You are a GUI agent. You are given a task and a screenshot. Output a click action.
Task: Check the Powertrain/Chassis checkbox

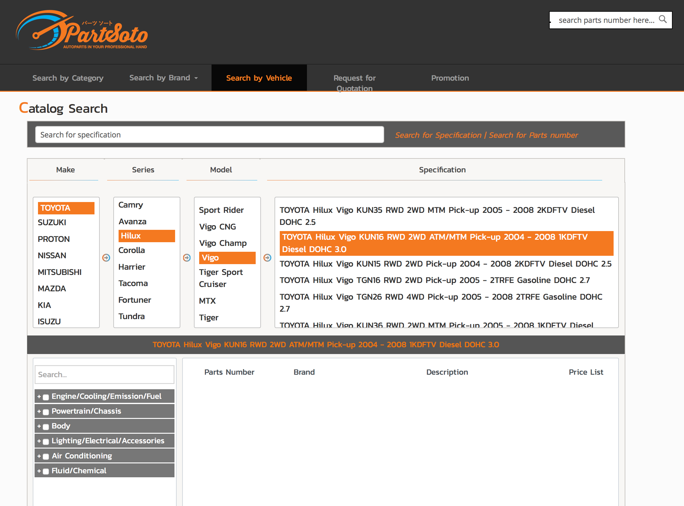tap(46, 412)
